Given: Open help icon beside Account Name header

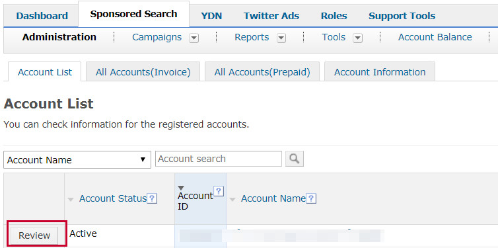Looking at the screenshot, I should [x=311, y=198].
